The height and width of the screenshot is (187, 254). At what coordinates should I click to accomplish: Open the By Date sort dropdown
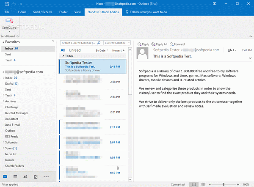coord(102,50)
